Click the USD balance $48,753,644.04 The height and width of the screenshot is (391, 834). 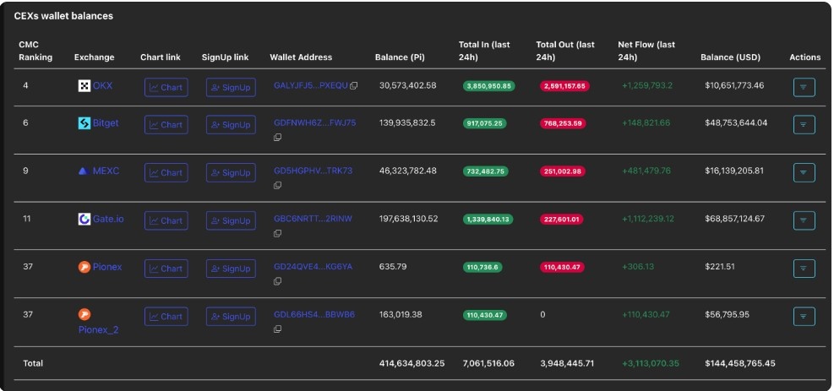pyautogui.click(x=736, y=122)
